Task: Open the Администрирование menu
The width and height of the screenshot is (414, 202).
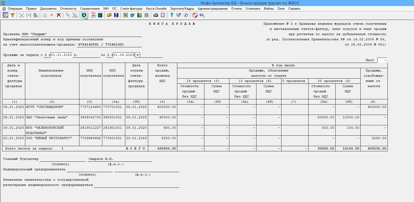Action: [212, 9]
